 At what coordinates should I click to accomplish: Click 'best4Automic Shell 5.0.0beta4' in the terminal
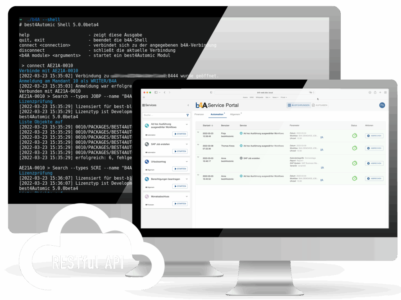click(x=61, y=25)
